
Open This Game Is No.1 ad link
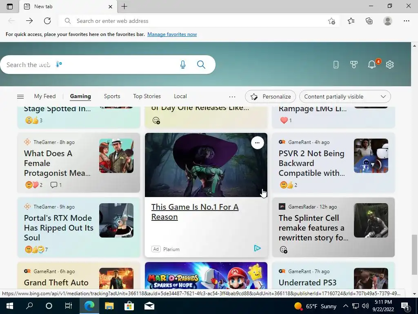pos(195,212)
